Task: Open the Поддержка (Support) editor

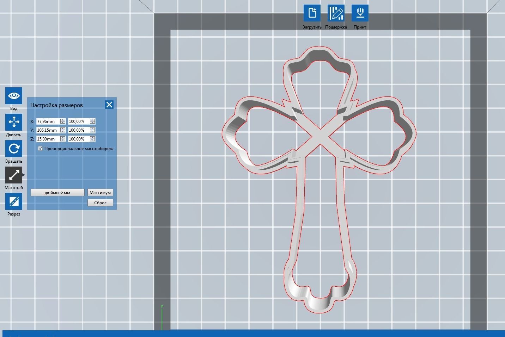Action: 336,13
